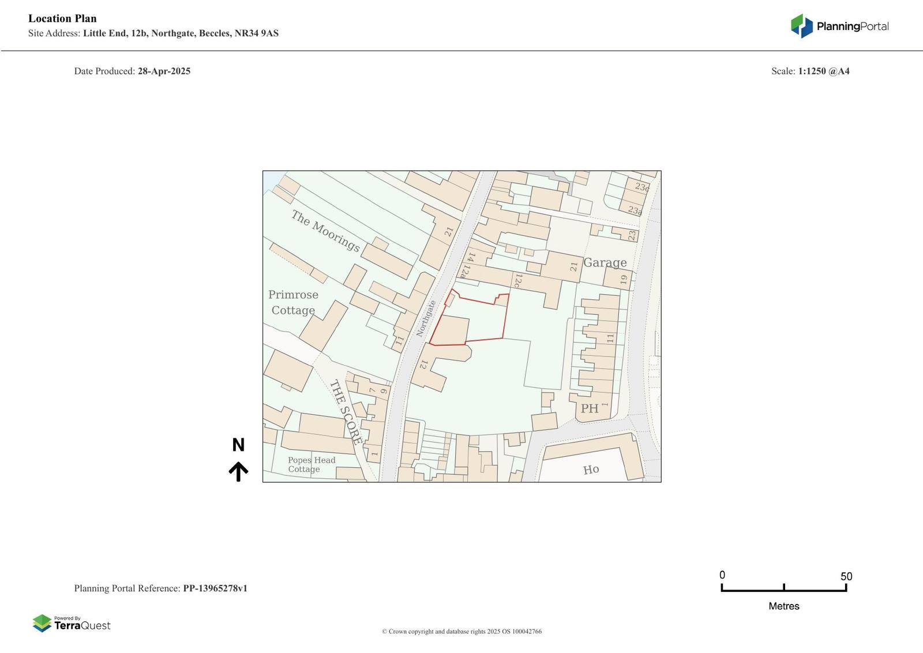This screenshot has height=653, width=923.
Task: Select the Location Plan title
Action: tap(62, 18)
